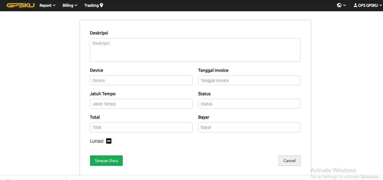
Task: Open the Billing dropdown menu
Action: point(70,5)
